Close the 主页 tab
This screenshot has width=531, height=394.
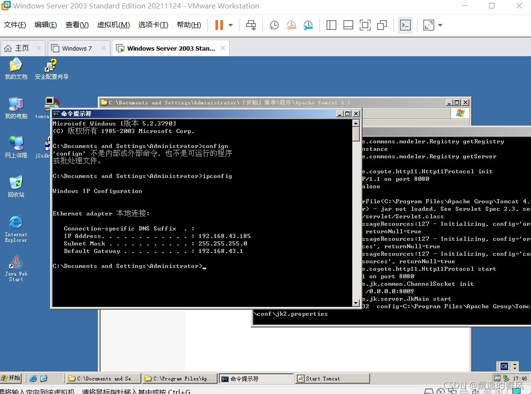[39, 48]
